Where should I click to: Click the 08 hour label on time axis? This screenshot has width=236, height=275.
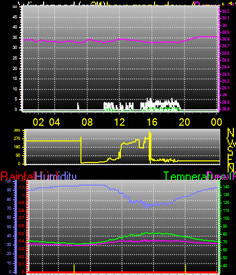[x=87, y=122]
